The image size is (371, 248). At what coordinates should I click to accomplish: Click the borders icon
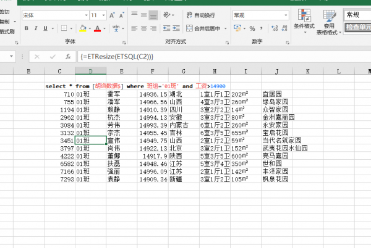[64, 28]
